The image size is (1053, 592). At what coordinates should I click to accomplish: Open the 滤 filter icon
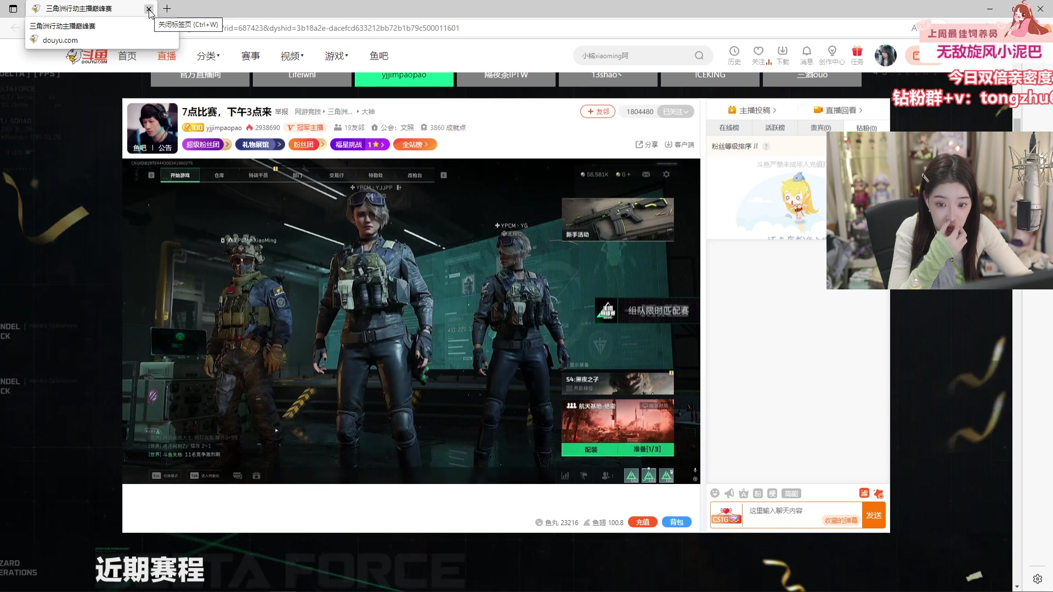(864, 493)
